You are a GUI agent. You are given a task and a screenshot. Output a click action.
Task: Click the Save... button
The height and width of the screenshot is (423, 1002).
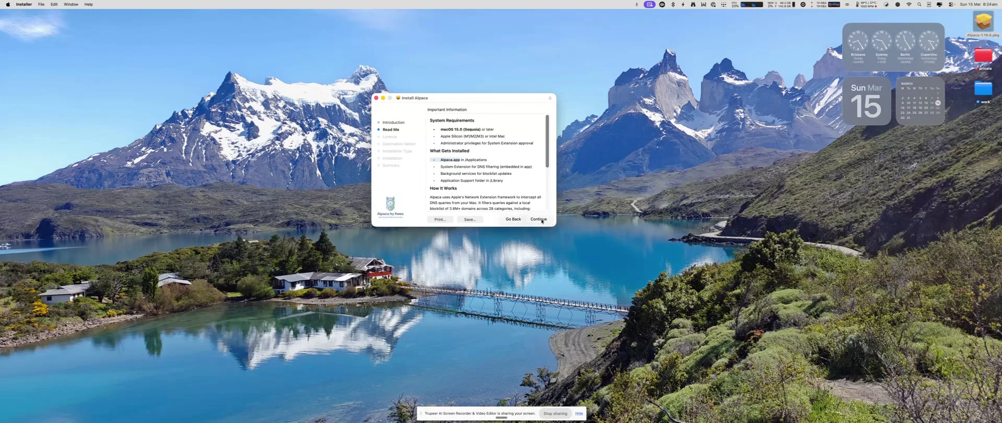470,219
